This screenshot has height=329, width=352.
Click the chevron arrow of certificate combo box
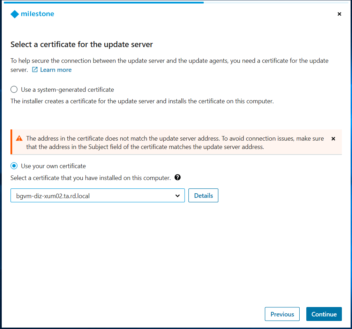(178, 196)
